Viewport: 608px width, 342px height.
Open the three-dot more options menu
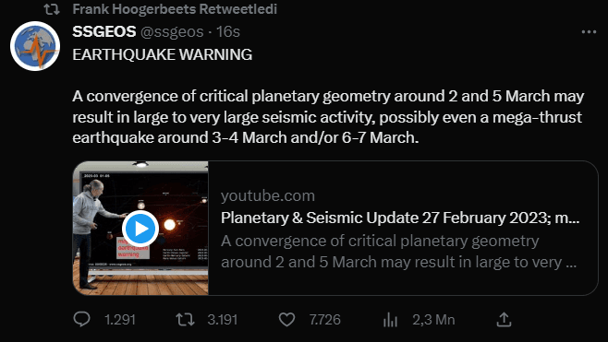click(x=589, y=31)
